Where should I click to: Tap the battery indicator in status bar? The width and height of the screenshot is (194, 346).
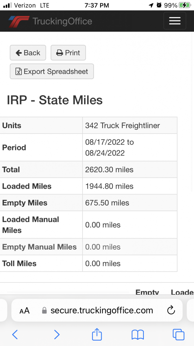coord(185,5)
